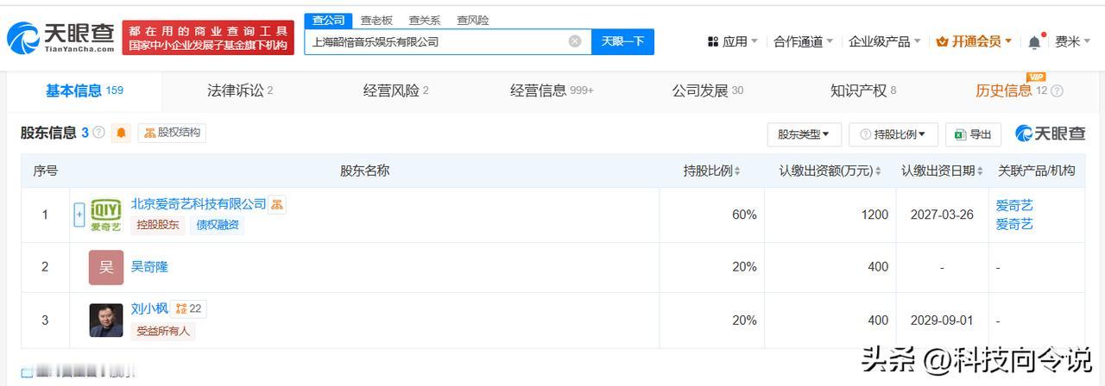Click the 天眼一下 search button
The width and height of the screenshot is (1105, 386).
[622, 41]
